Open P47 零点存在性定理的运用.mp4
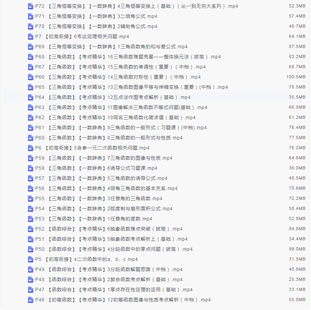This screenshot has height=310, width=311. coord(114,290)
